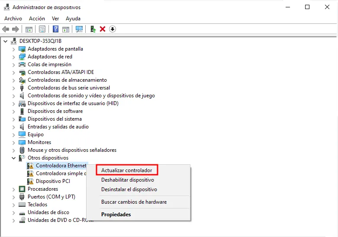Click the Equipo monitor icon
The width and height of the screenshot is (338, 237).
point(22,135)
